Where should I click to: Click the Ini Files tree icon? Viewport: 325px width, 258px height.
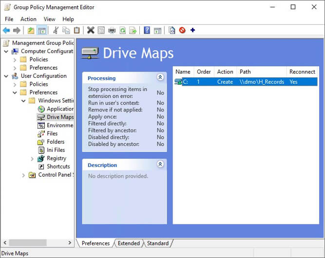click(41, 150)
